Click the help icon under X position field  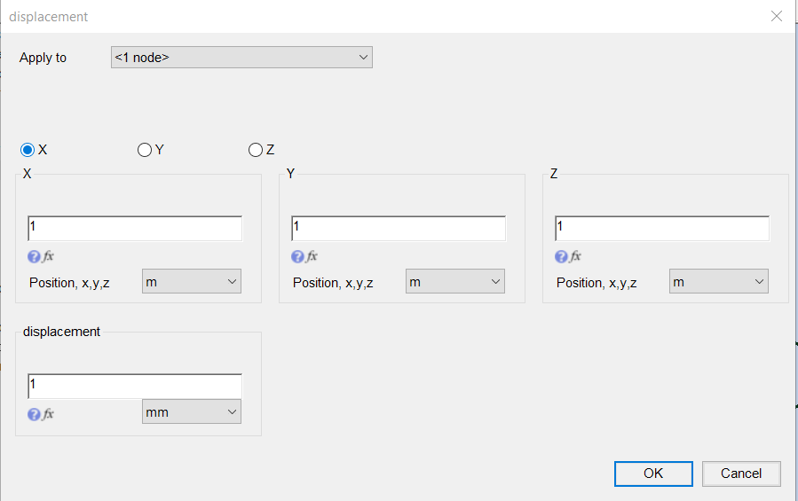pos(34,257)
